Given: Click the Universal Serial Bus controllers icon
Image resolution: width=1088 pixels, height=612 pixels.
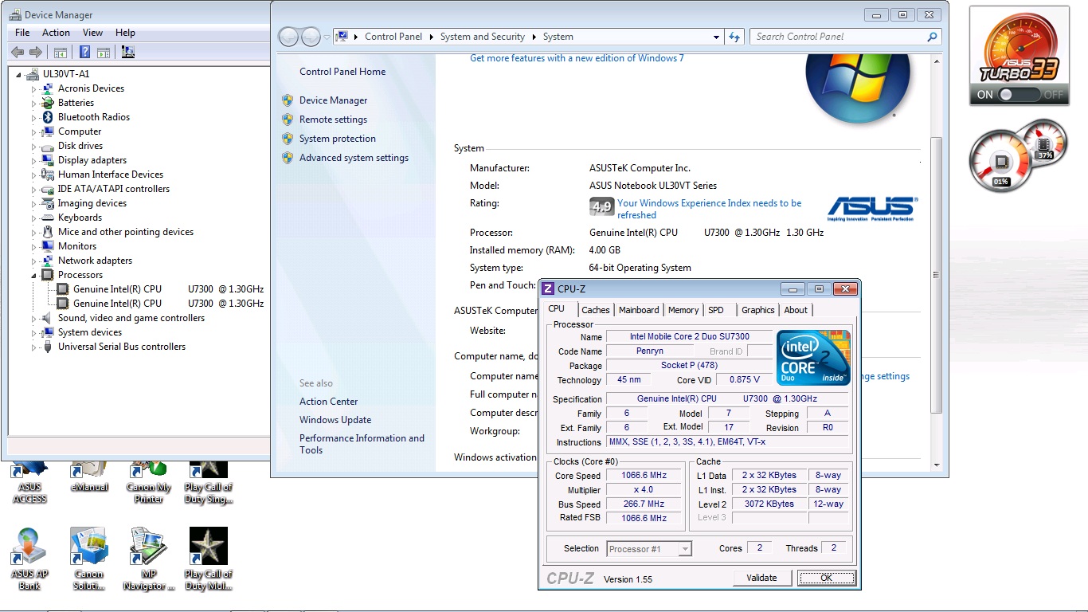Looking at the screenshot, I should pyautogui.click(x=48, y=347).
